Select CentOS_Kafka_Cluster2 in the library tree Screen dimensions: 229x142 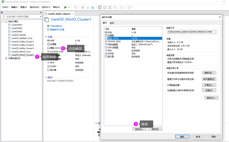(x=22, y=45)
